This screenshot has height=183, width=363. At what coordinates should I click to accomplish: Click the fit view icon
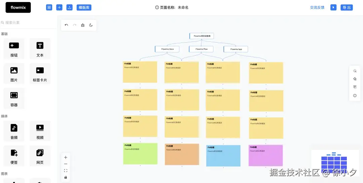[x=66, y=171]
